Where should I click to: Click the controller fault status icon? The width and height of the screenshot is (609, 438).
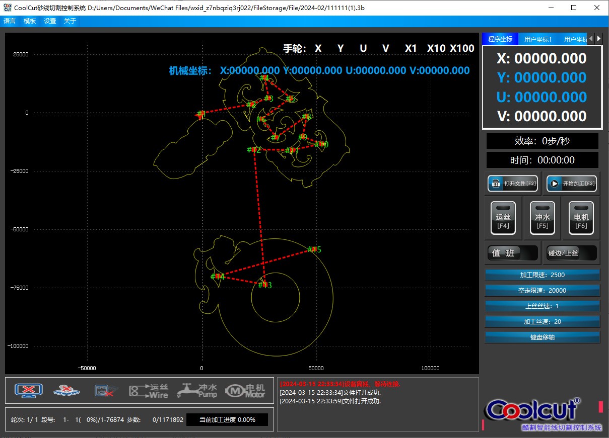pos(106,390)
